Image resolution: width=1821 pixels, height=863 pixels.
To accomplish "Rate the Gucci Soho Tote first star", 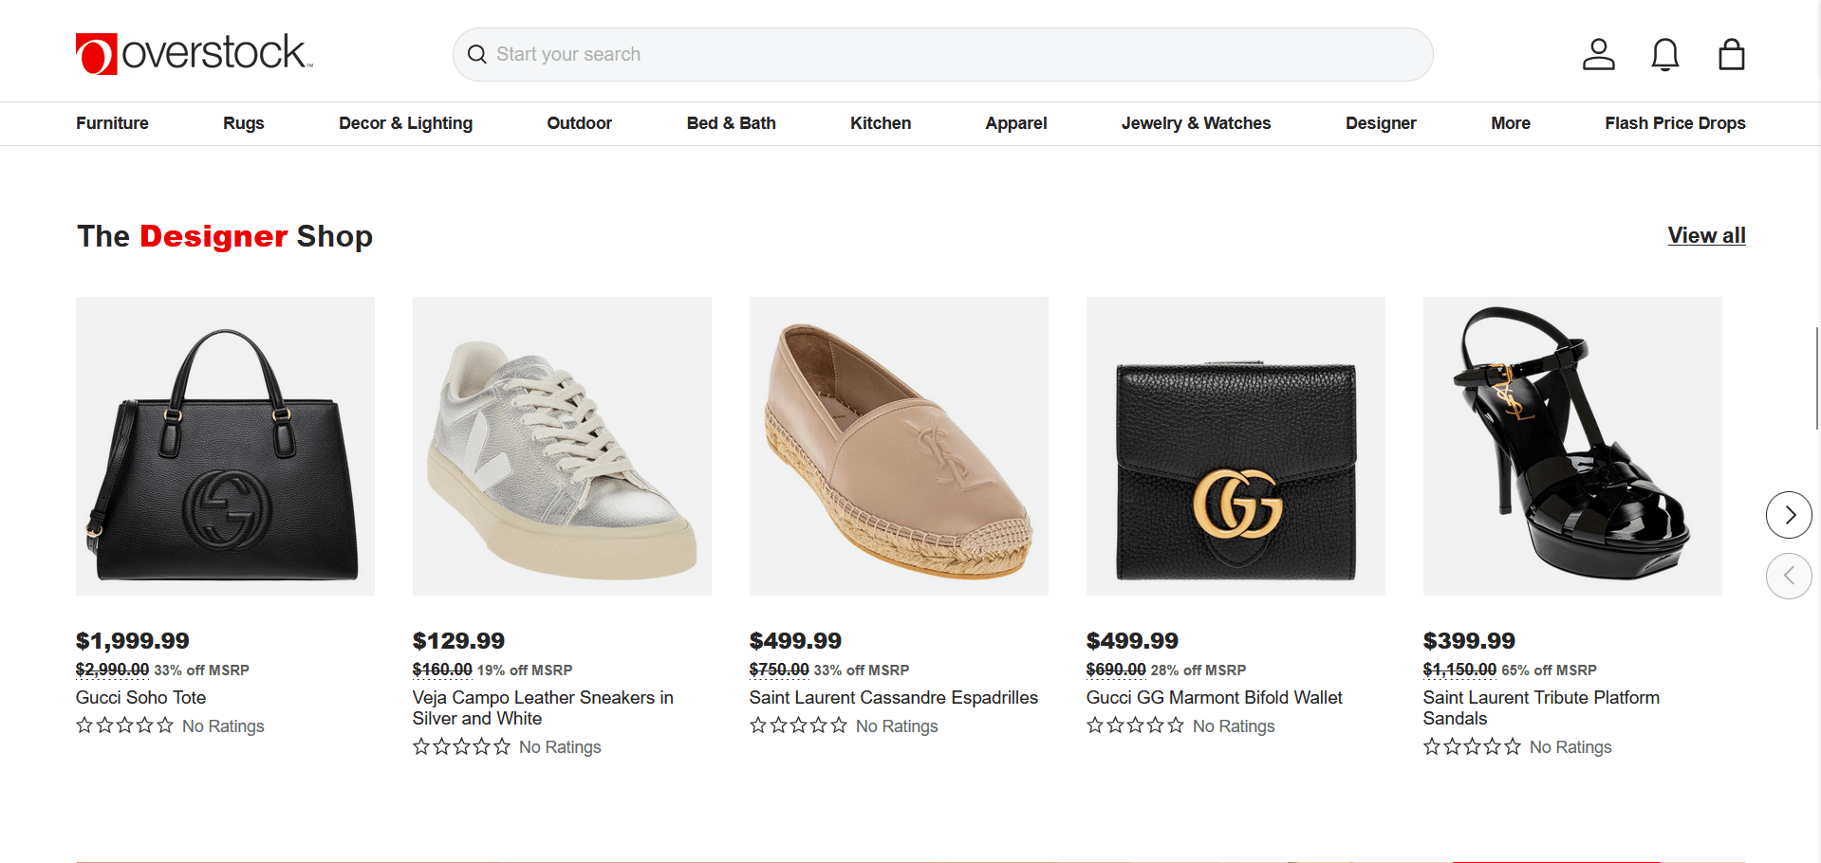I will point(84,725).
